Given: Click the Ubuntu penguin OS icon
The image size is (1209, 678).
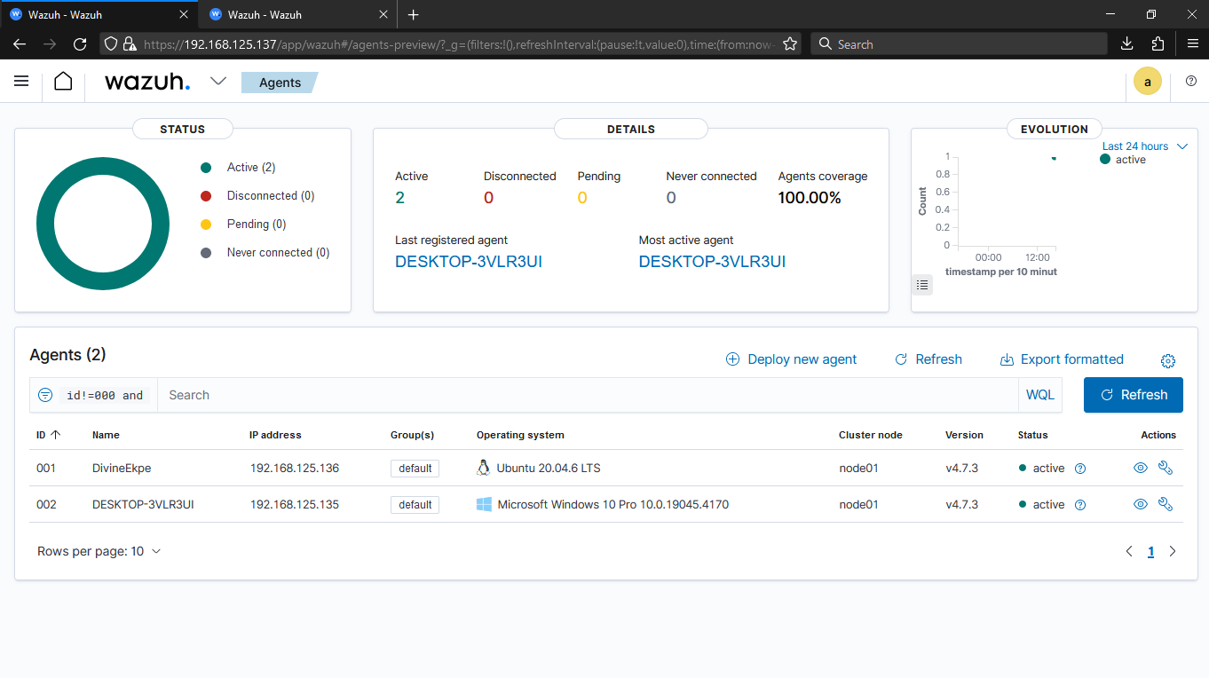Looking at the screenshot, I should click(x=484, y=468).
